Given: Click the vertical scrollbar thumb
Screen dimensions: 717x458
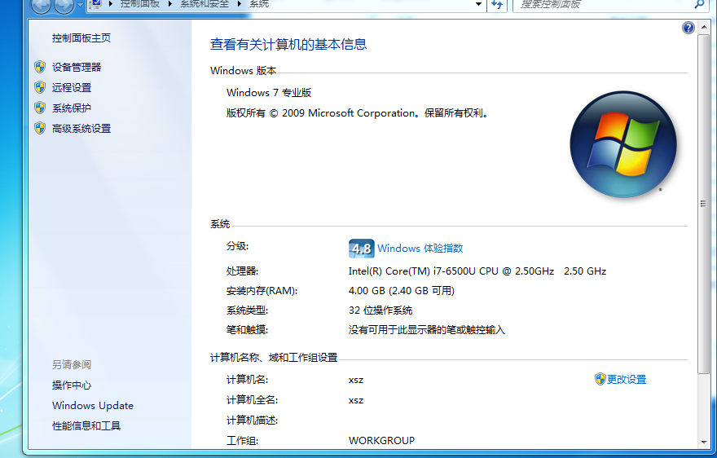Looking at the screenshot, I should pyautogui.click(x=703, y=204).
